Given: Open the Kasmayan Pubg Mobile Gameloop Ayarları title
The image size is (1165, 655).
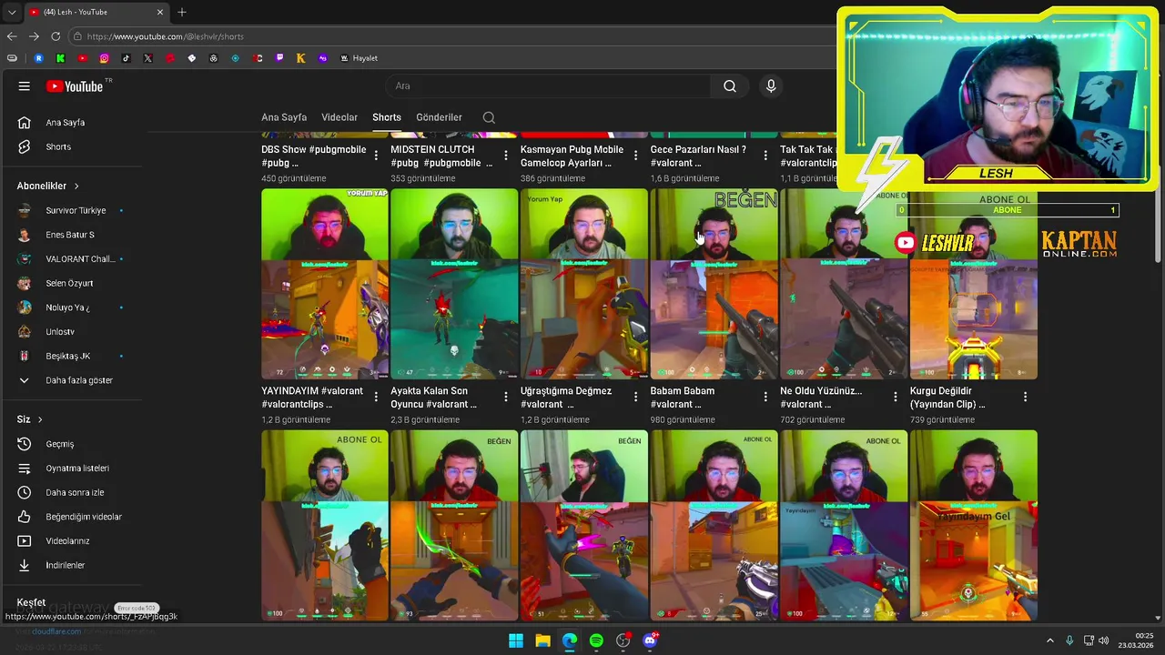Looking at the screenshot, I should [x=572, y=156].
